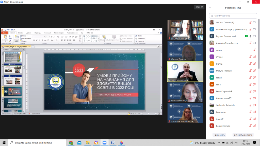
Task: Click the Пригласить button
Action: pyautogui.click(x=219, y=135)
